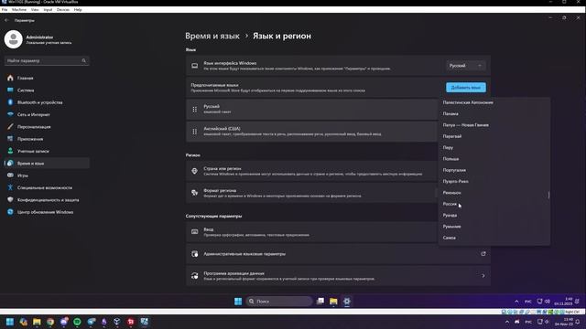The width and height of the screenshot is (586, 329).
Task: Click the Добавить язык button
Action: (466, 88)
